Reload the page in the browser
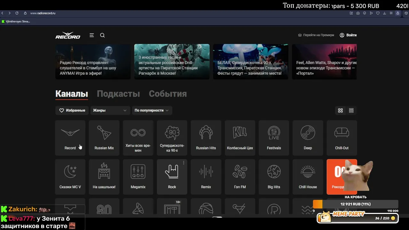Viewport: 409px width, 230px height. click(17, 13)
